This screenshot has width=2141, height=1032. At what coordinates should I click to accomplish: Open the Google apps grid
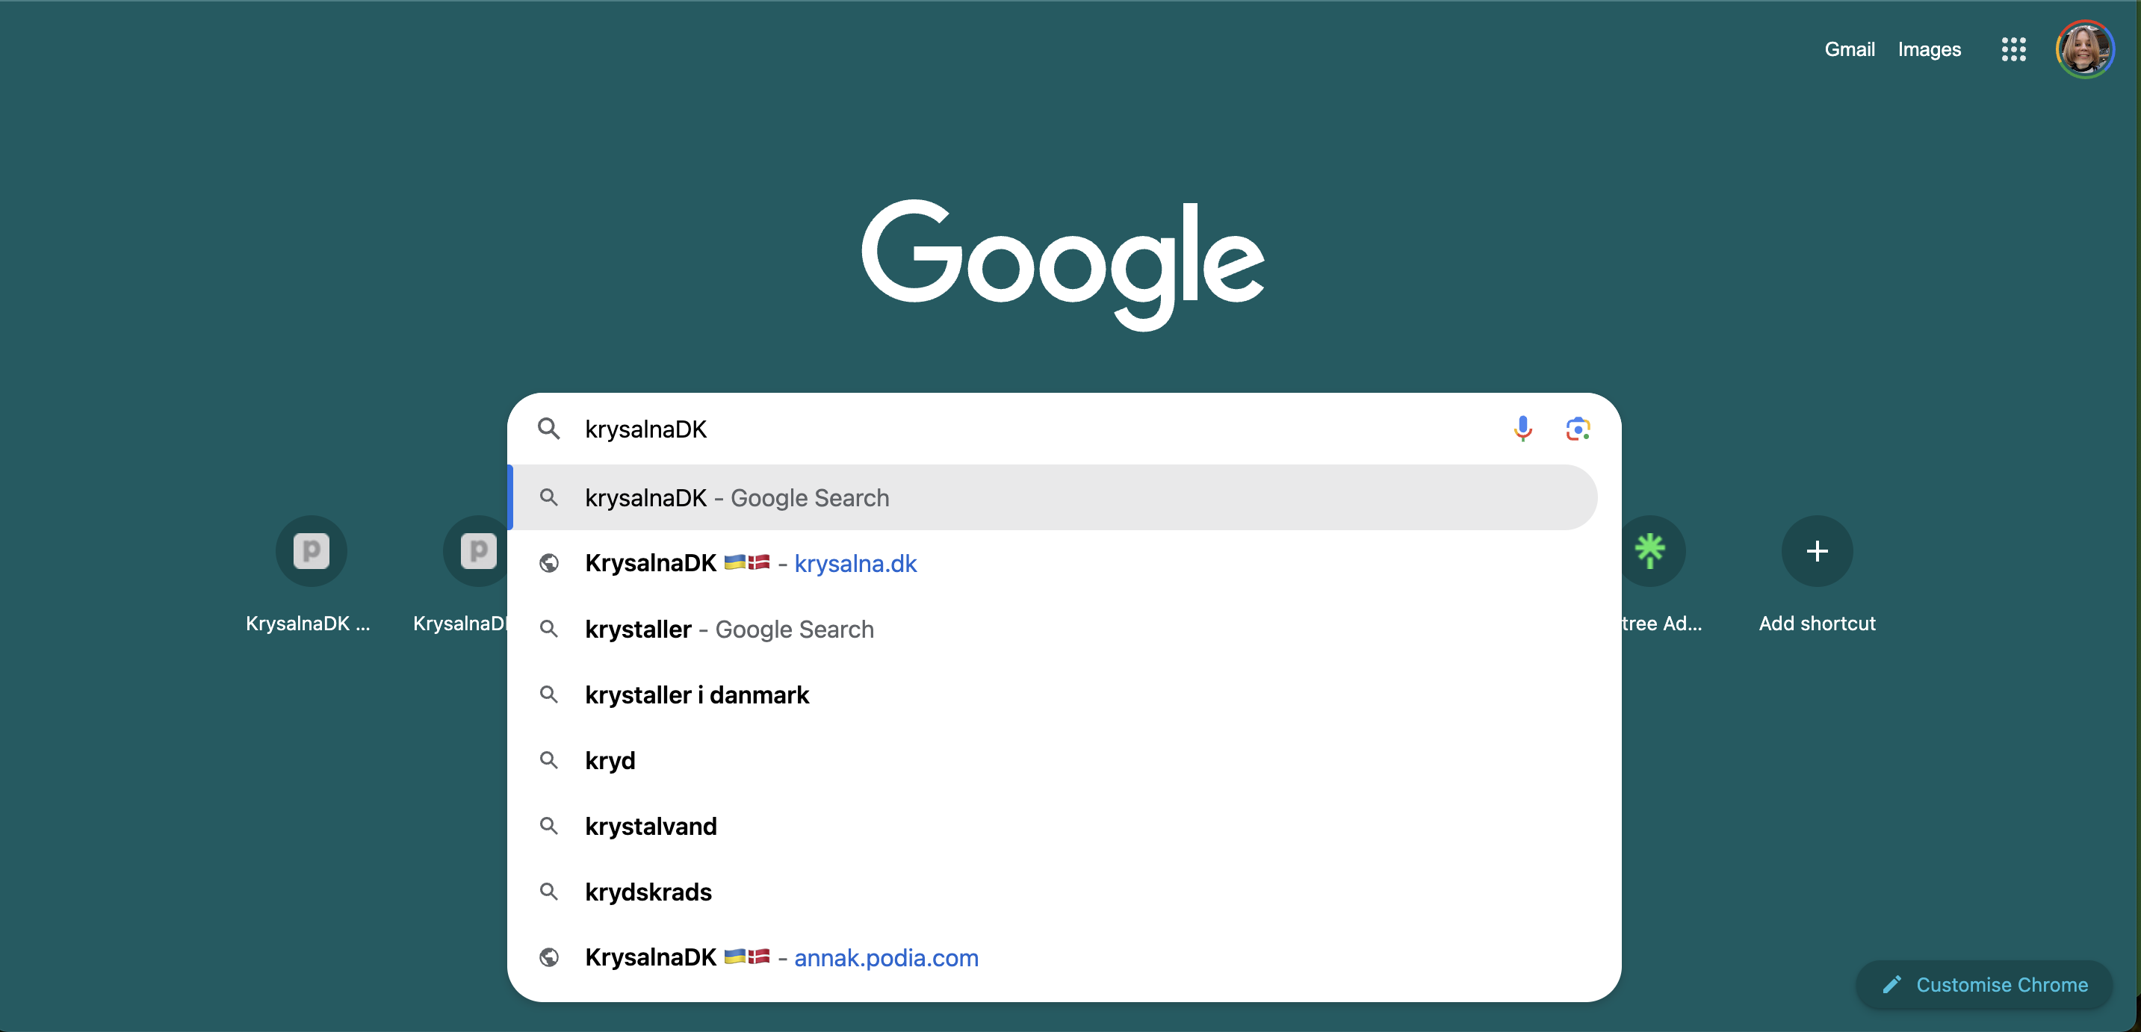[2013, 50]
